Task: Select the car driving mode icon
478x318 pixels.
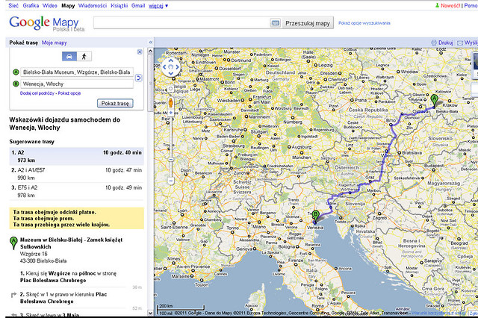Action: click(69, 56)
